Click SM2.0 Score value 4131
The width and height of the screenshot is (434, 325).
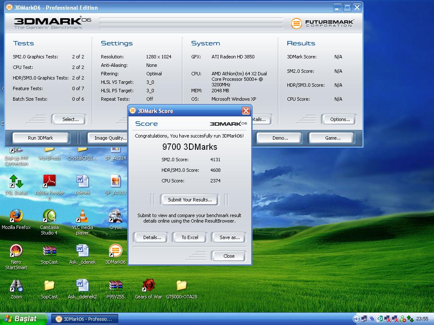[215, 160]
